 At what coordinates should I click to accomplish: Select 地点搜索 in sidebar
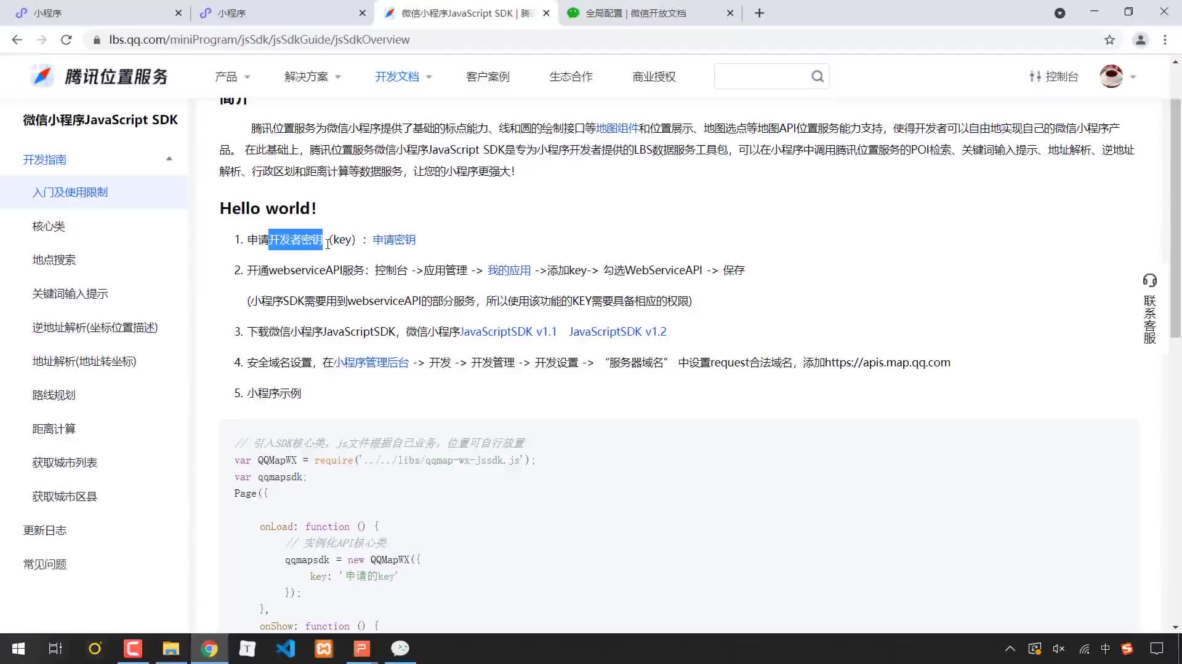[54, 260]
